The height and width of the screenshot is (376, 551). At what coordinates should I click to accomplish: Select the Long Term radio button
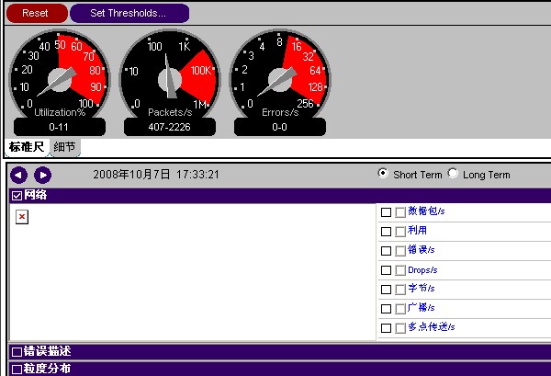tap(454, 174)
